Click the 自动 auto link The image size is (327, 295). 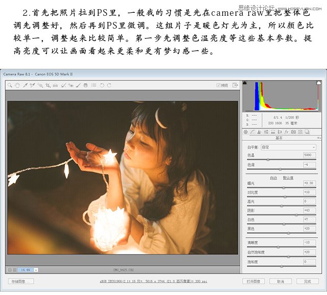coord(273,178)
